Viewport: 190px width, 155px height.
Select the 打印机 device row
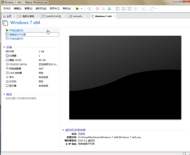click(x=32, y=82)
